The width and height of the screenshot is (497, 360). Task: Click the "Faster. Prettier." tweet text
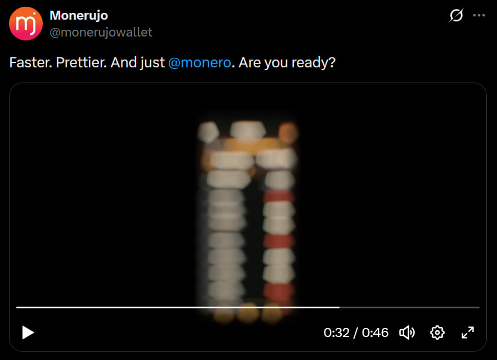pyautogui.click(x=58, y=62)
